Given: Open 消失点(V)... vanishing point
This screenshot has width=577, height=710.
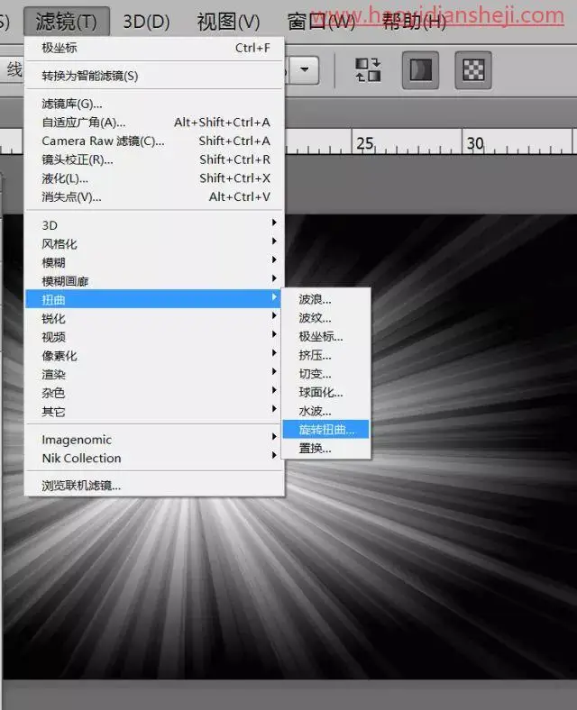Looking at the screenshot, I should tap(155, 197).
